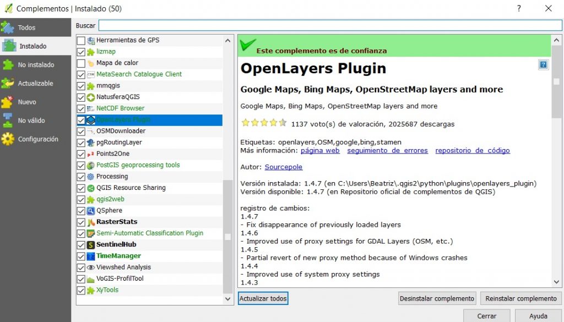Open the Sourcepole author link
This screenshot has width=564, height=322.
click(283, 167)
